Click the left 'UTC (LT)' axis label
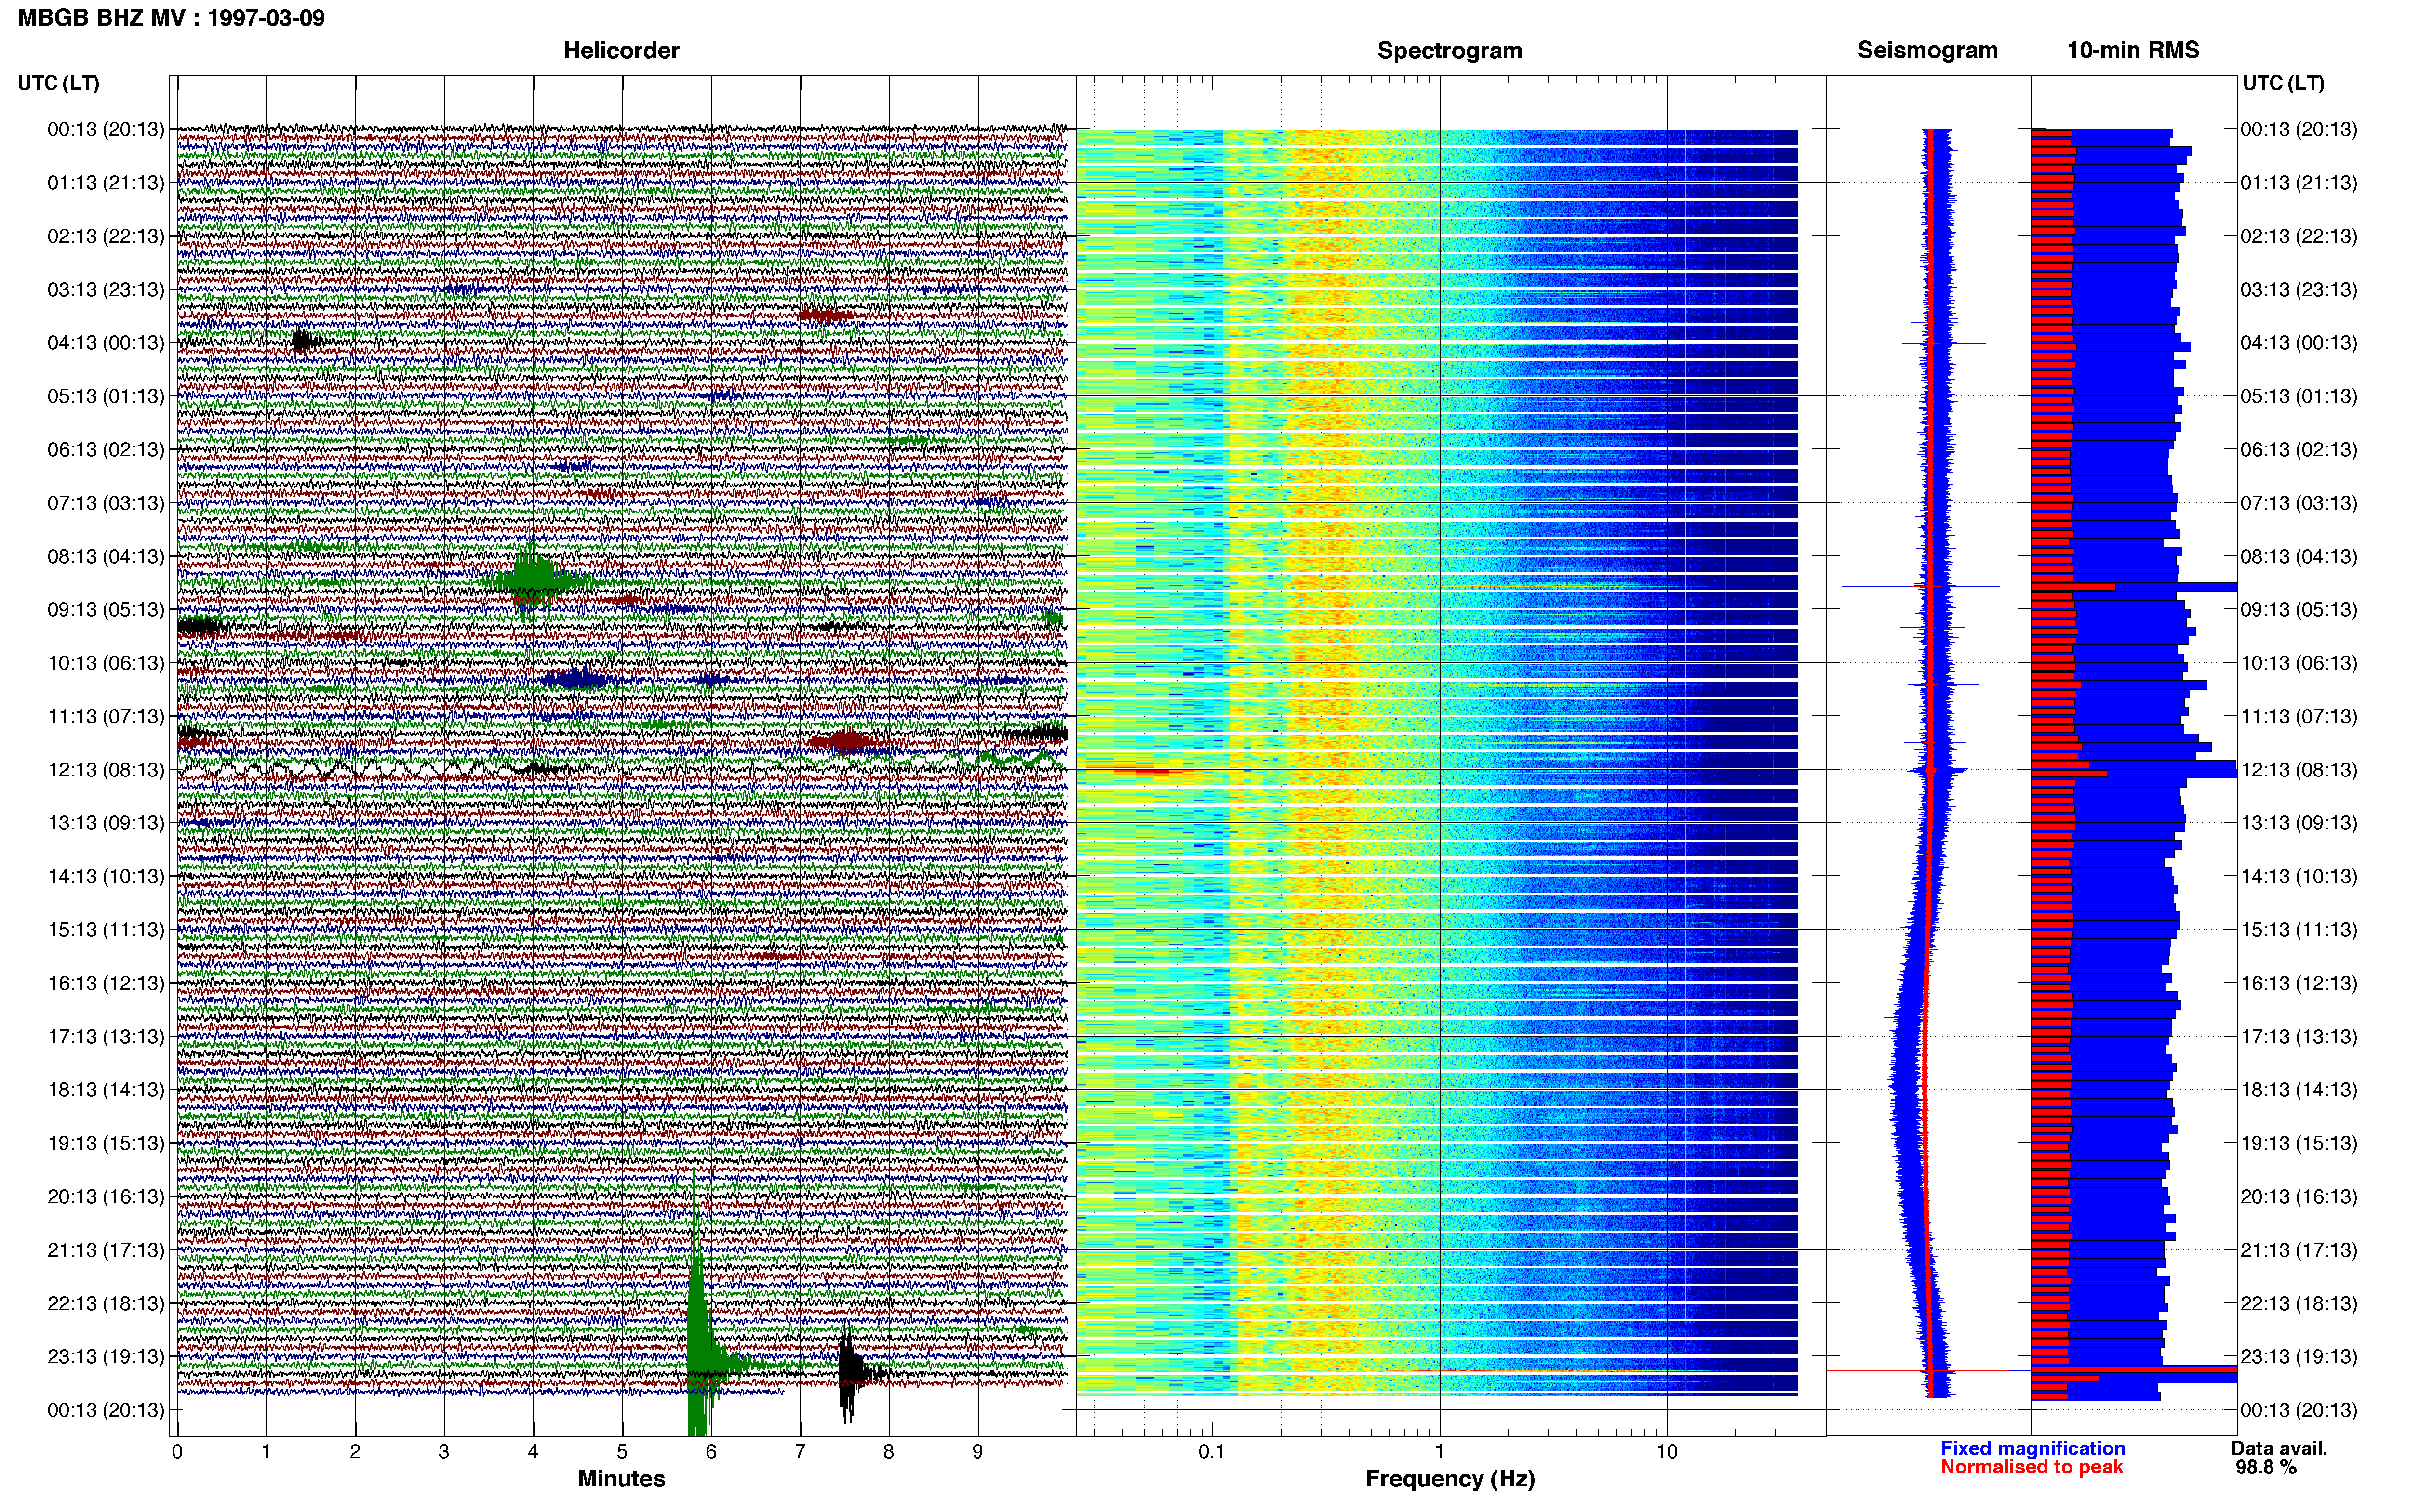This screenshot has height=1512, width=2419. (59, 83)
